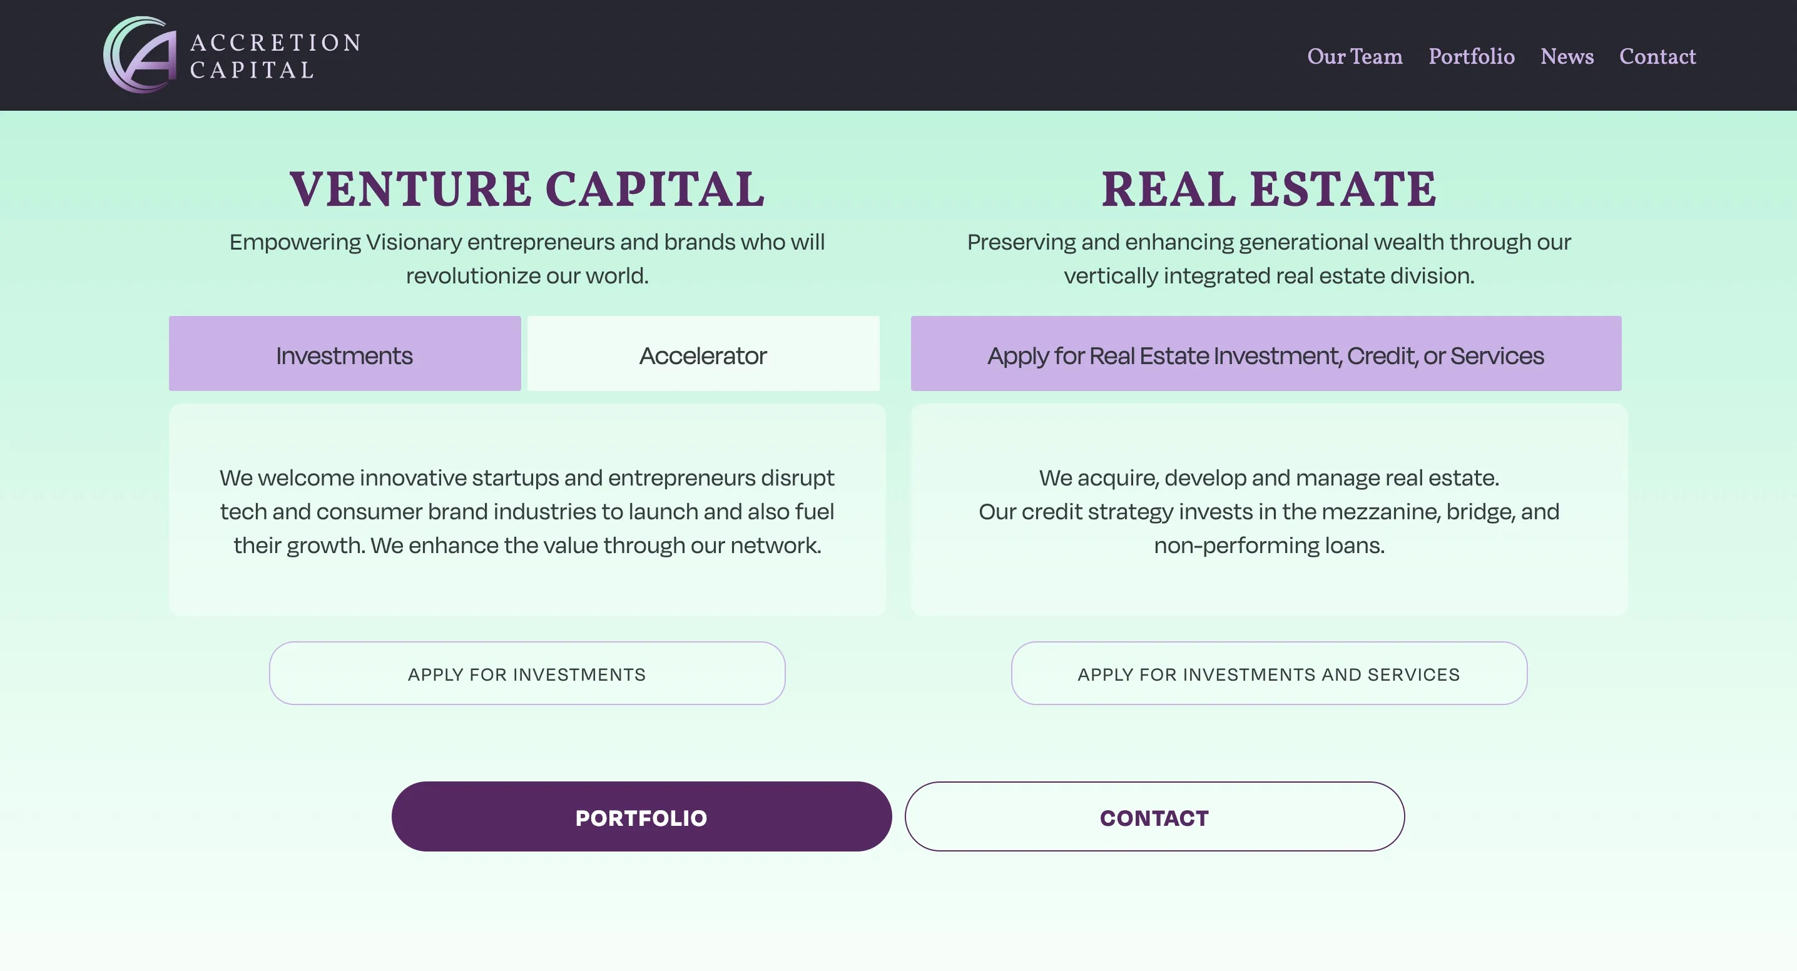The height and width of the screenshot is (971, 1797).
Task: Click the REAL ESTATE heading
Action: 1269,188
